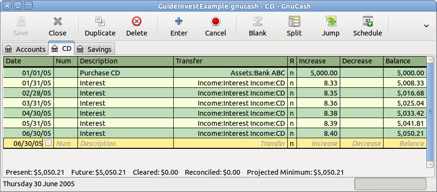Select the 06/30/05 Interest transaction row
Viewport: 437px width, 192px height.
[x=125, y=133]
